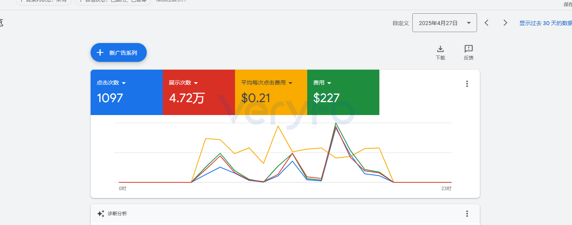572x225 pixels.
Task: Click the 23时 axis label
Action: 446,189
